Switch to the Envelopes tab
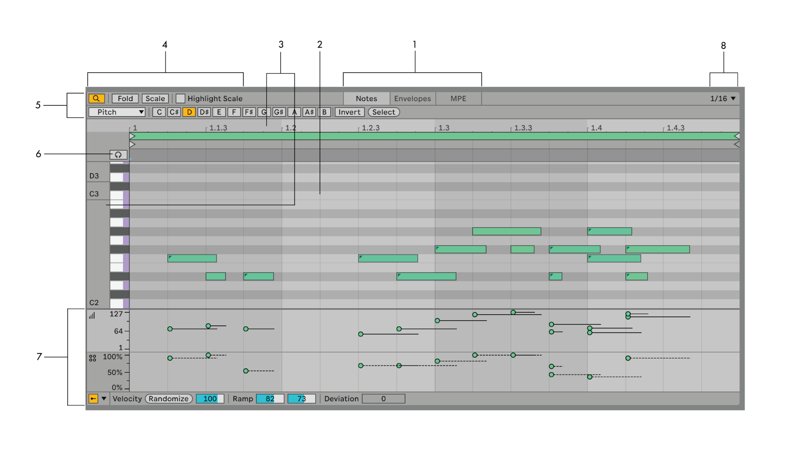The image size is (804, 468). (412, 98)
